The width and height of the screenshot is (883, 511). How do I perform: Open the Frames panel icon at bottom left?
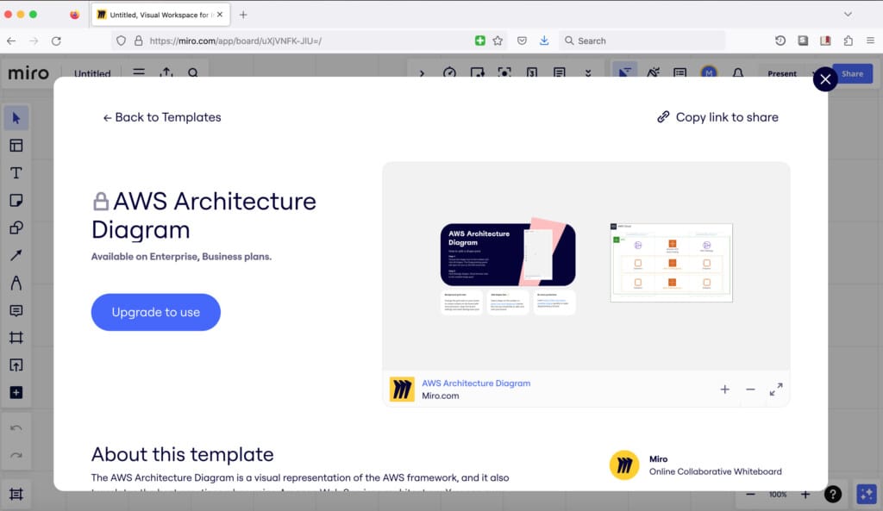pos(16,494)
